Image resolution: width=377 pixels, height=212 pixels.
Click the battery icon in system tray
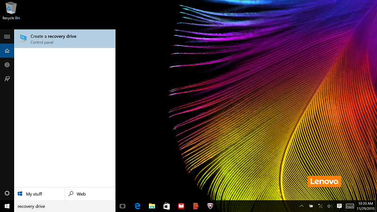[311, 206]
